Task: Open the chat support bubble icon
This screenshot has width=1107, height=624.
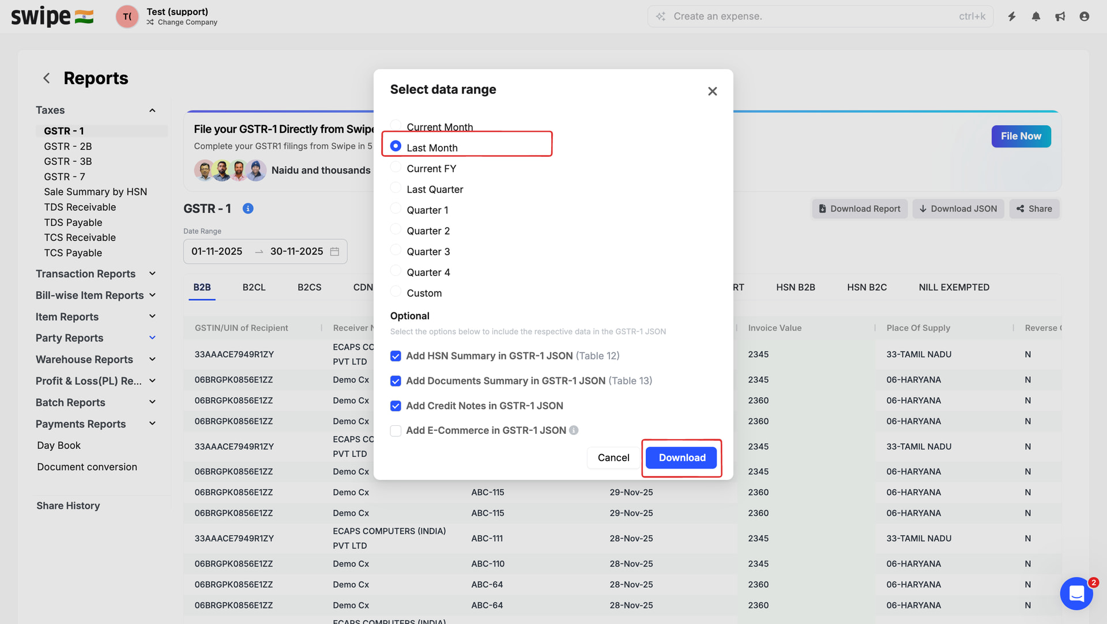Action: [x=1076, y=593]
